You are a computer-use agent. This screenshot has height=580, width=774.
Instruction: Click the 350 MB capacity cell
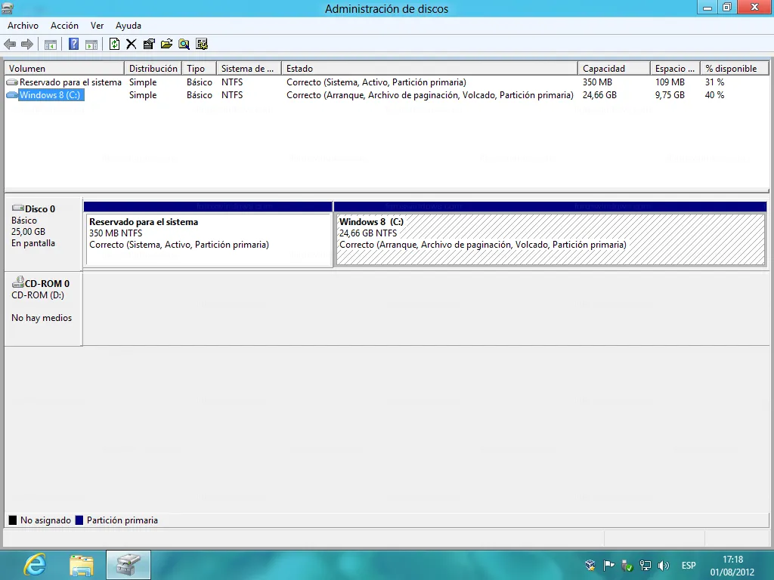[597, 82]
